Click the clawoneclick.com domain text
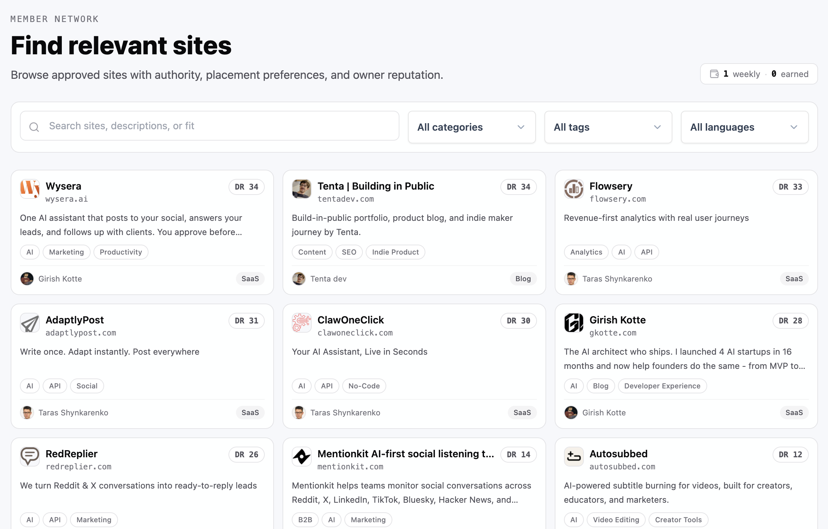The height and width of the screenshot is (529, 828). click(x=355, y=333)
